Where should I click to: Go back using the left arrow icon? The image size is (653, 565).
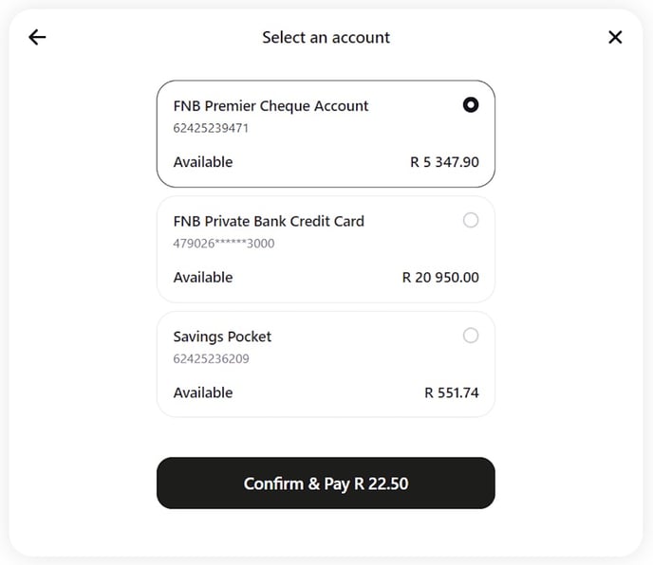pos(37,38)
